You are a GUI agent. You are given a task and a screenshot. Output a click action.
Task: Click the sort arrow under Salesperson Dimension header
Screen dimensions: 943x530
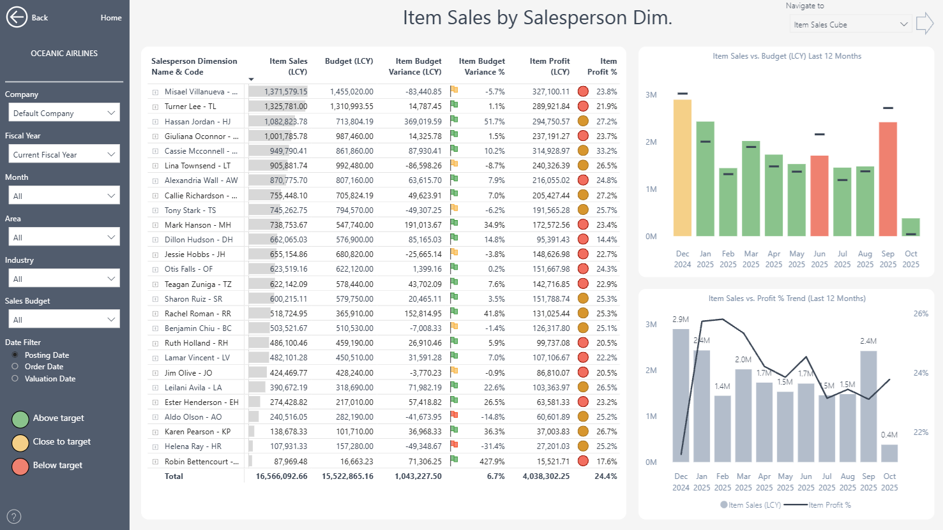pos(251,80)
